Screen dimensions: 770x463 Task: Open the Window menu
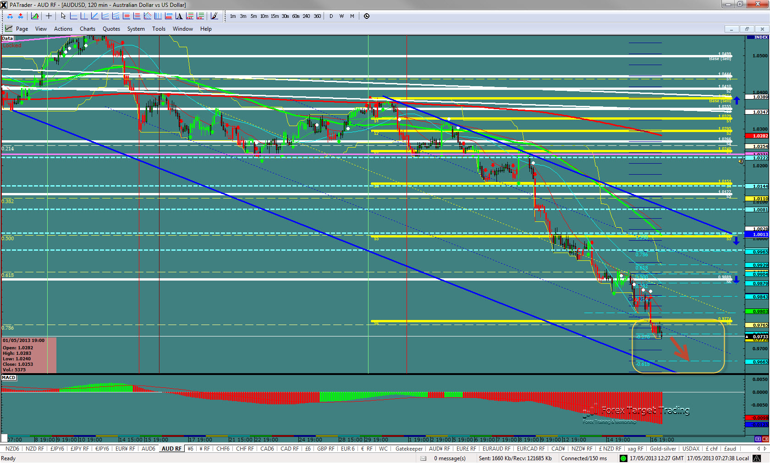(183, 28)
